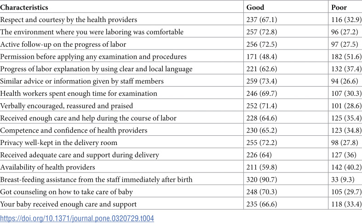Open the doi.org journal.pone link
Viewport: 362px width, 223px height.
pos(77,218)
